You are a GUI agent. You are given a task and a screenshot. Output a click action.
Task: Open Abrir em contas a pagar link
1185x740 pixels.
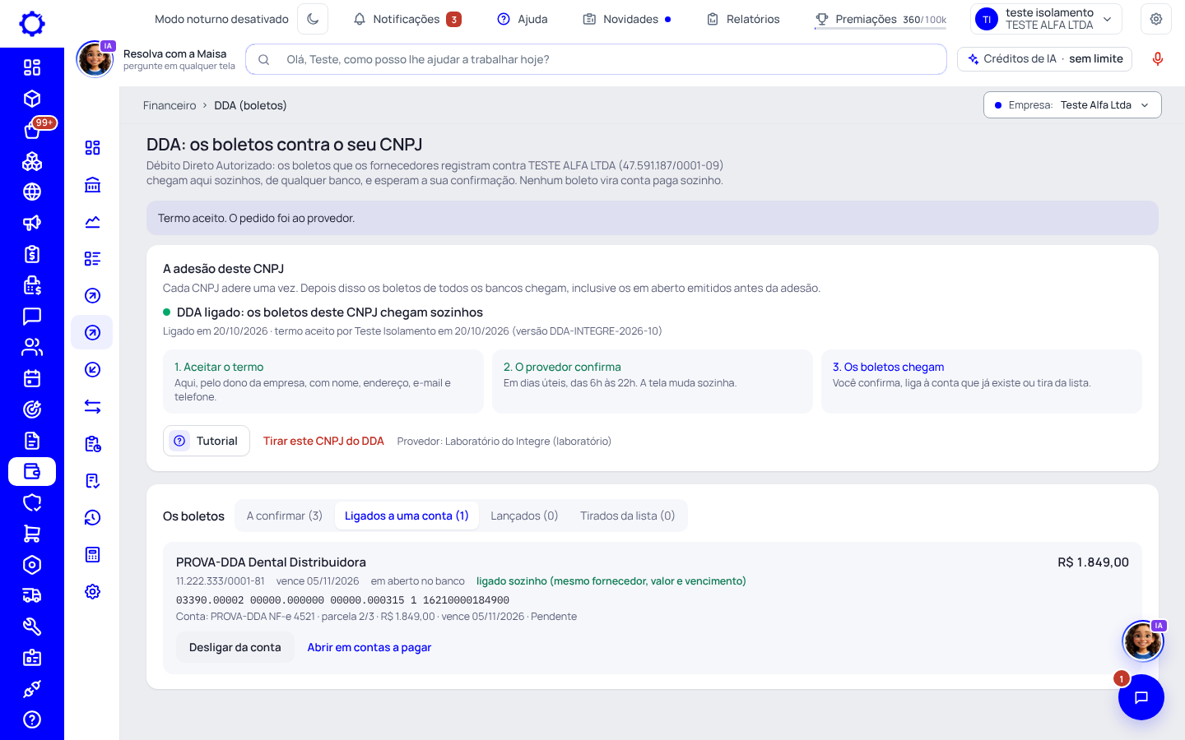[369, 647]
